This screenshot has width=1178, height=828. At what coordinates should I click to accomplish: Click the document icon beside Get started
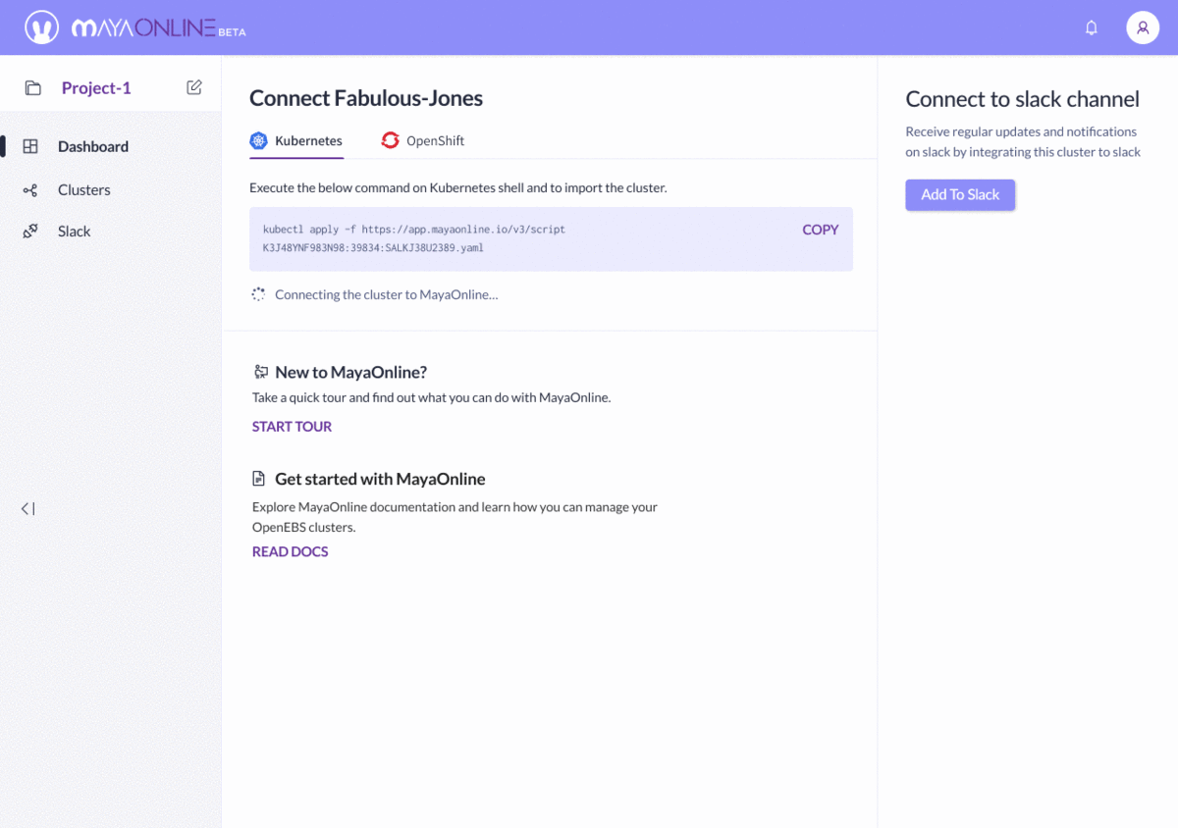(x=259, y=479)
